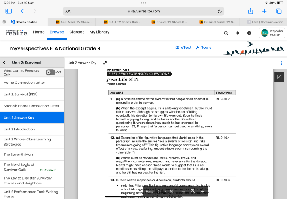Click the page number field
The height and width of the screenshot is (199, 287).
click(159, 191)
